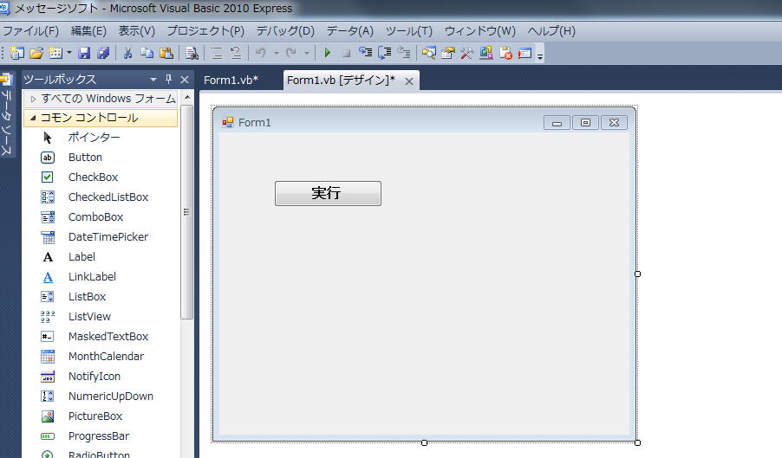Click the 実行 button on Form1
Screen dimensions: 782x458
click(x=329, y=193)
